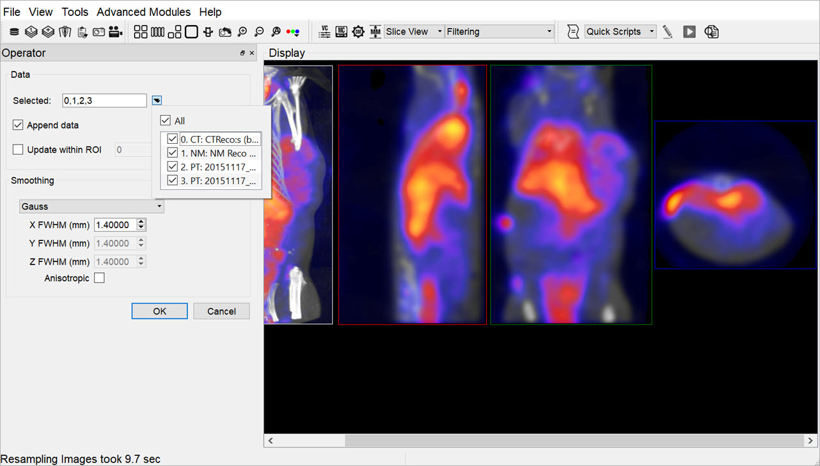Screen dimensions: 820x466
Task: Open the Quick Scripts dropdown
Action: 620,32
